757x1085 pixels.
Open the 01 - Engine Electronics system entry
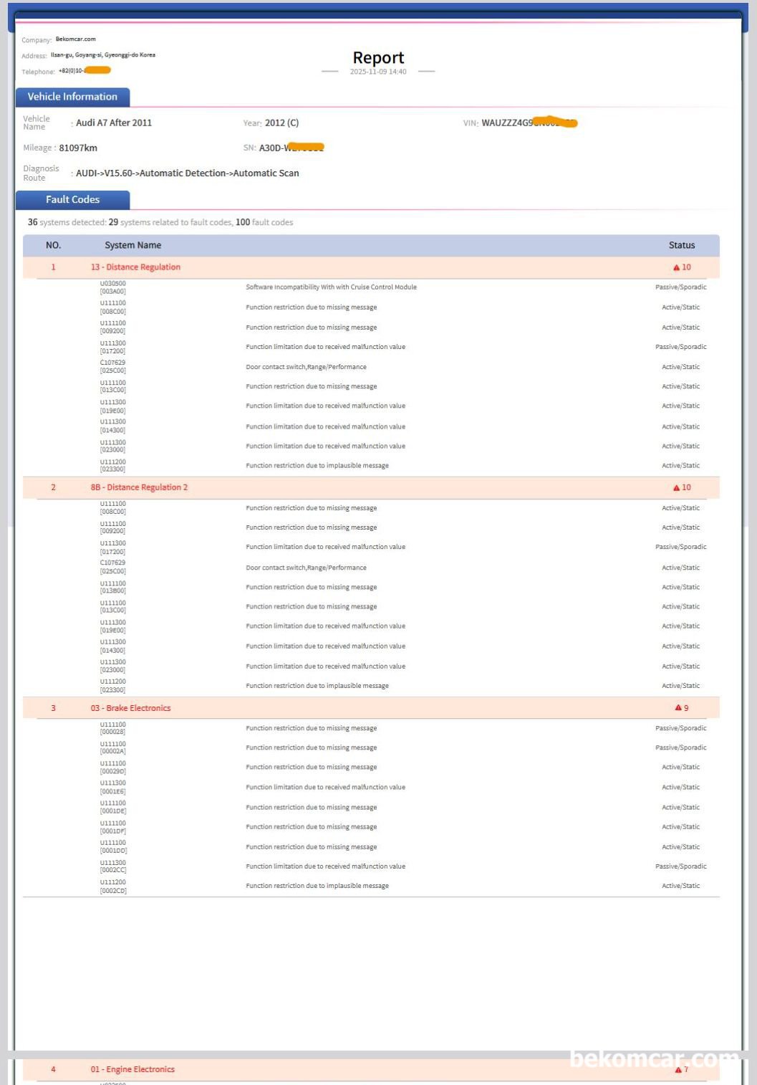(x=132, y=1069)
